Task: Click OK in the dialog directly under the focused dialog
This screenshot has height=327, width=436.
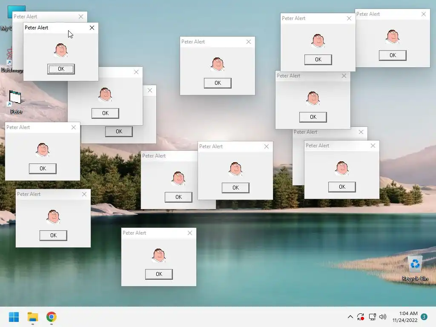Action: click(x=106, y=113)
